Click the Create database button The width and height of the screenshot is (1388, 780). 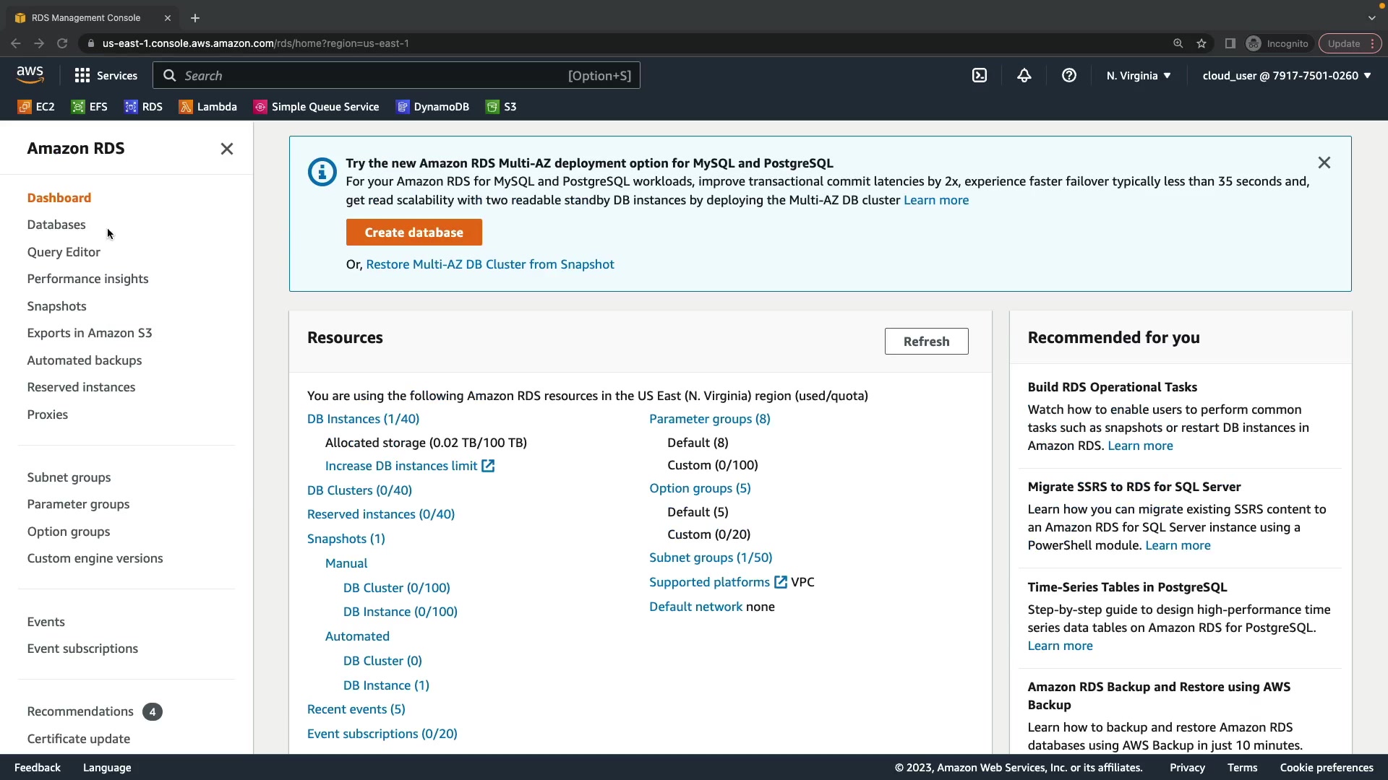click(x=414, y=233)
